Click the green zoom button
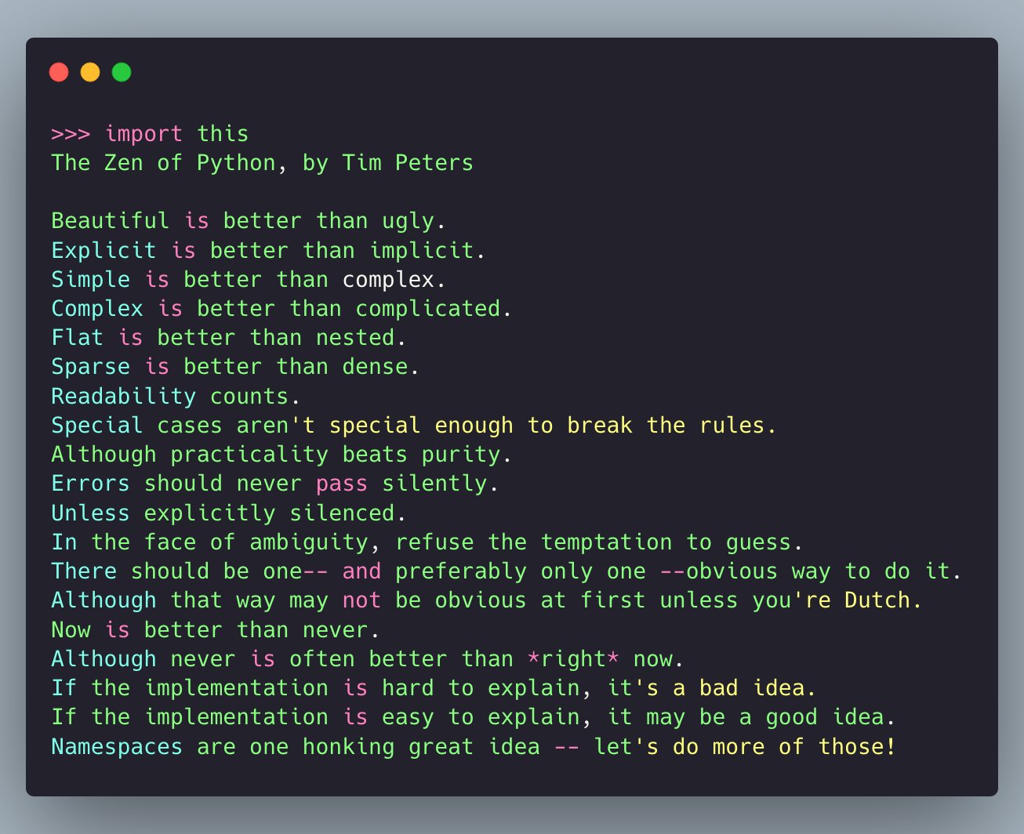 [122, 71]
